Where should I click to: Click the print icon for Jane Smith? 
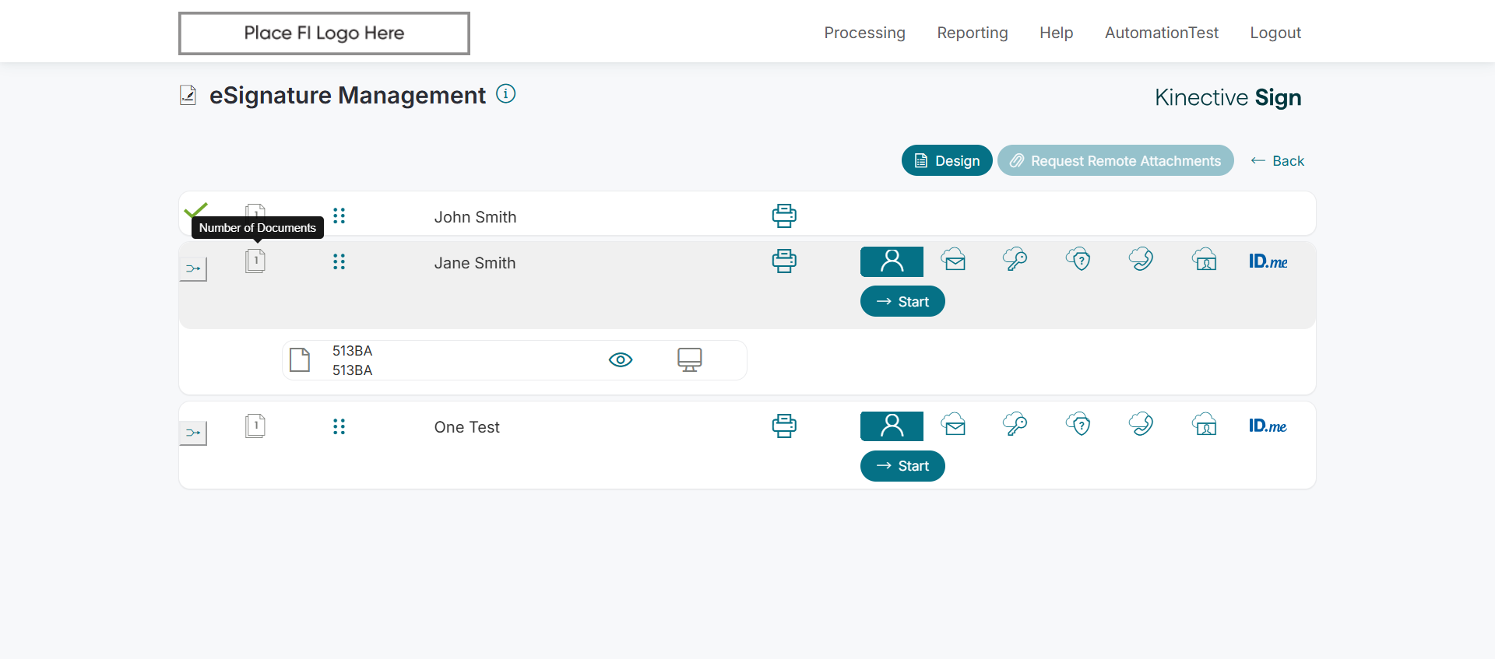click(784, 261)
